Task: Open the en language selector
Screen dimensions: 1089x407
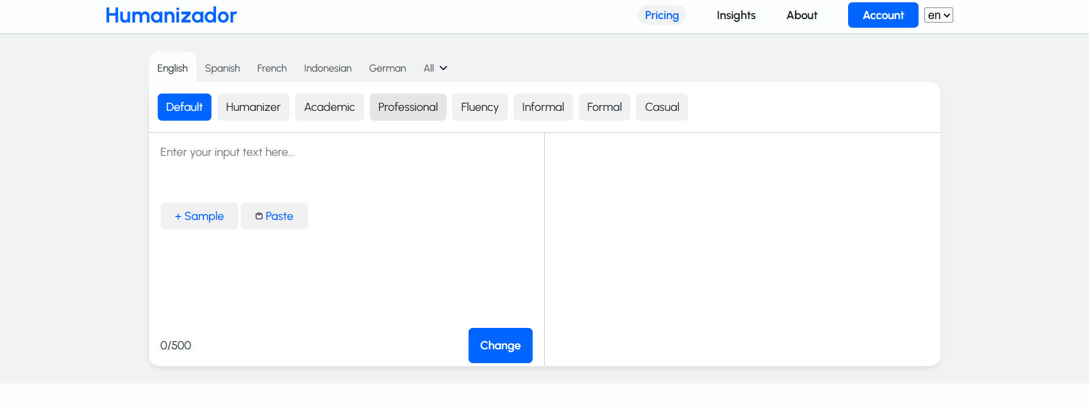Action: [x=938, y=15]
